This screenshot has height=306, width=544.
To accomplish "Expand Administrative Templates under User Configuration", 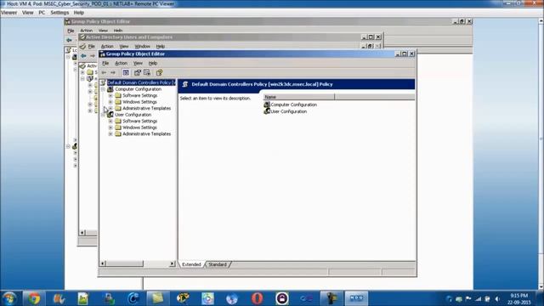I will pyautogui.click(x=110, y=134).
